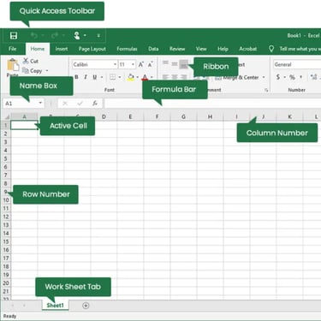Click the Copy button
Viewport: 321px width, 321px height.
(x=33, y=70)
